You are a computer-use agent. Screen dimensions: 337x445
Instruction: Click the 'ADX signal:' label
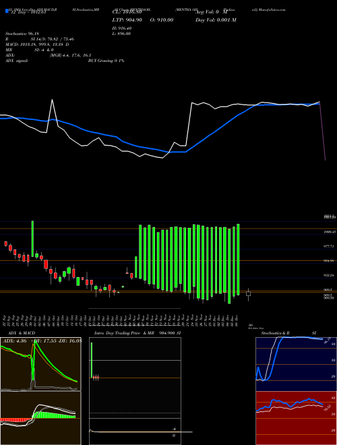[17, 61]
